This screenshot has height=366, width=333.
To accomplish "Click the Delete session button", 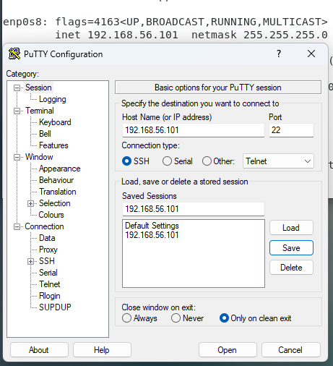I will pos(291,268).
